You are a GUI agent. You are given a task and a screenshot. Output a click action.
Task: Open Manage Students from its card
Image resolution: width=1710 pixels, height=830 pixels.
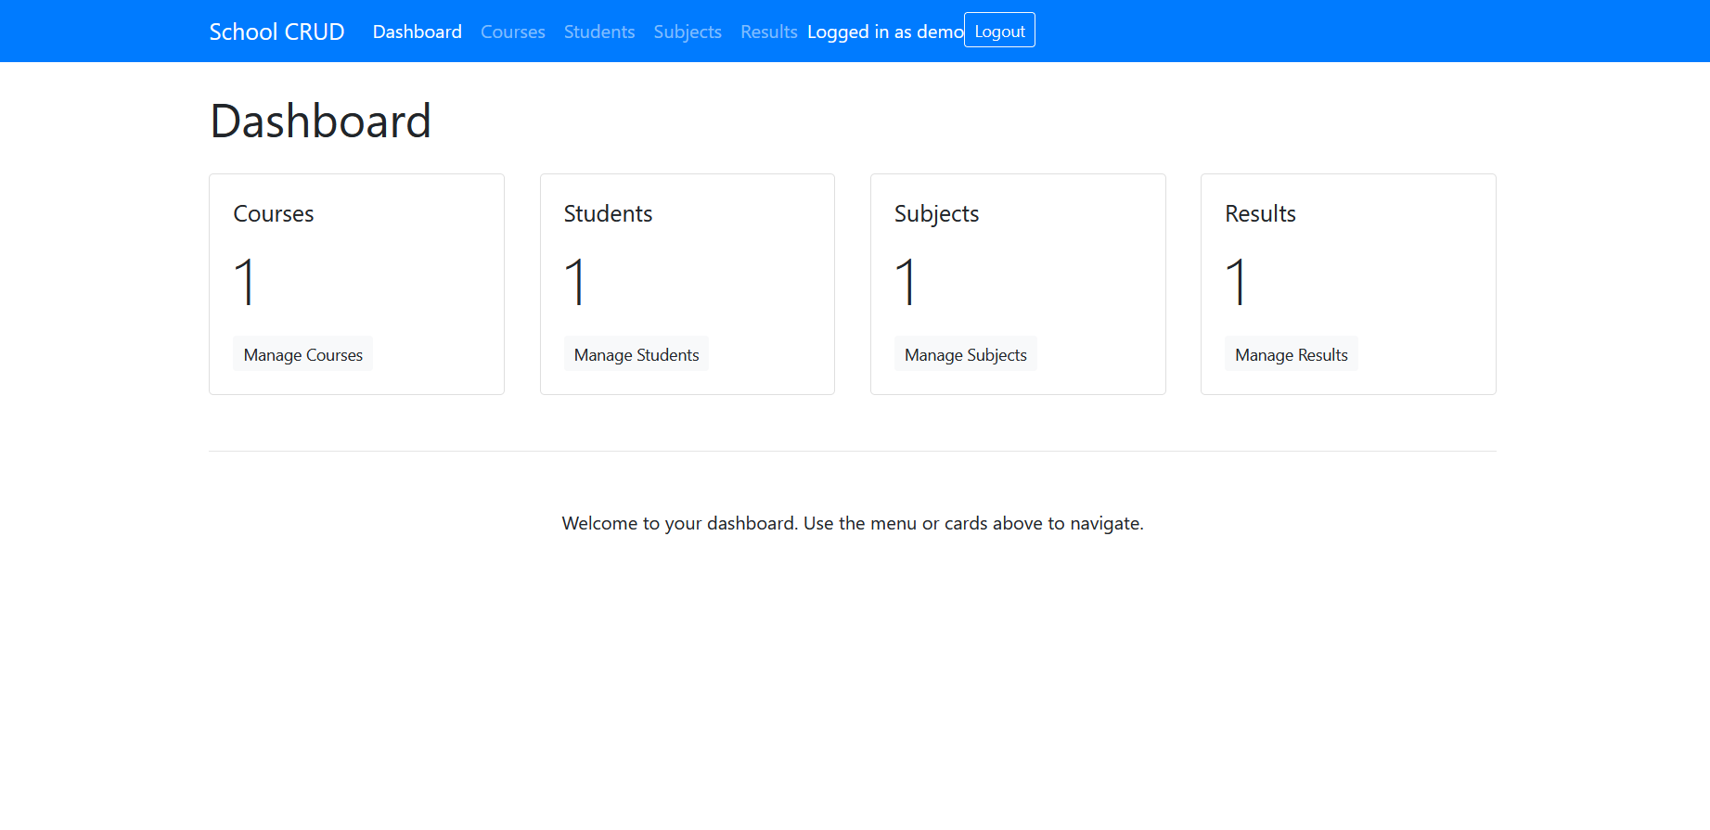click(636, 354)
